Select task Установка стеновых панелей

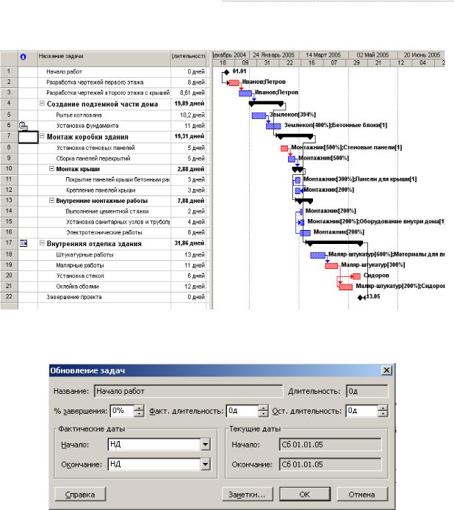pyautogui.click(x=96, y=148)
